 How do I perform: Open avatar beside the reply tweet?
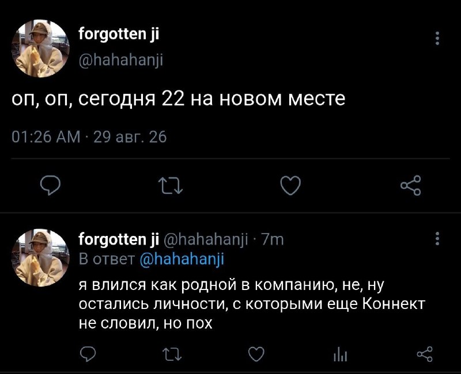pos(40,258)
